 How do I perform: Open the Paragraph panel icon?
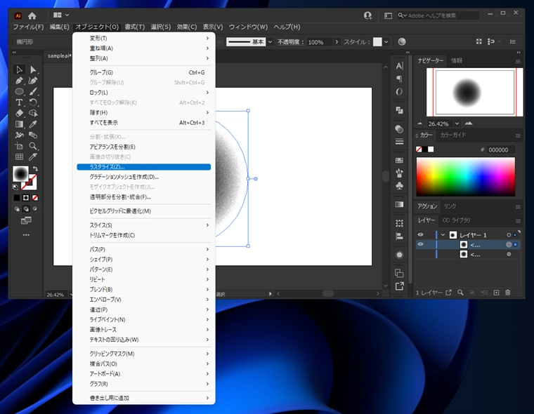[400, 79]
